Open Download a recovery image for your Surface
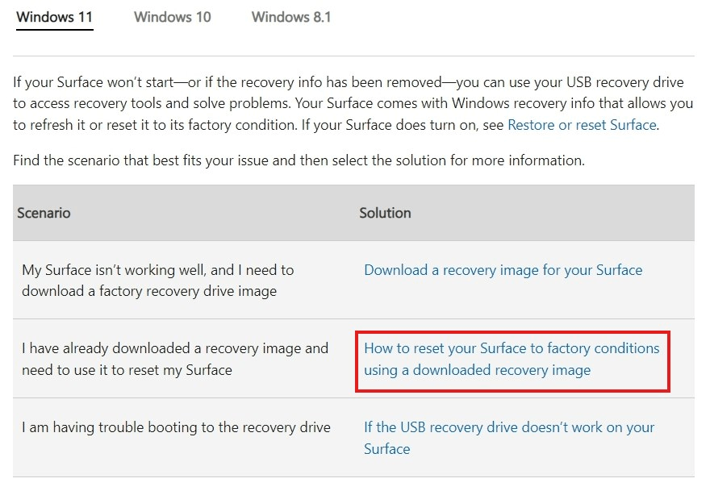The height and width of the screenshot is (491, 710). [503, 270]
